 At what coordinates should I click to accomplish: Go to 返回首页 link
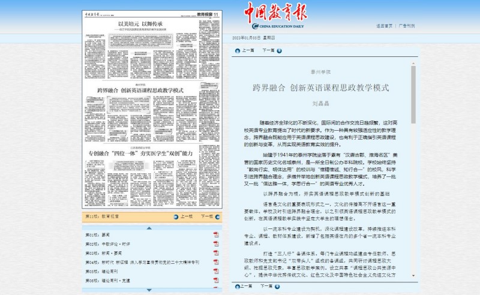[x=384, y=26]
